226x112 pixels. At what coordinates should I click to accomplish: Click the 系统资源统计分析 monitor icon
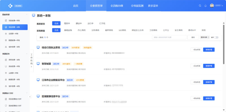(x=6, y=106)
